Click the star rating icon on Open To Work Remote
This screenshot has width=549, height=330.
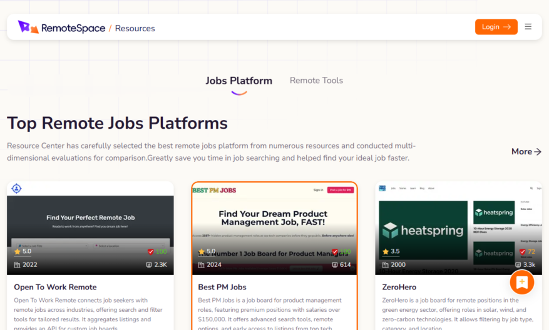[17, 251]
